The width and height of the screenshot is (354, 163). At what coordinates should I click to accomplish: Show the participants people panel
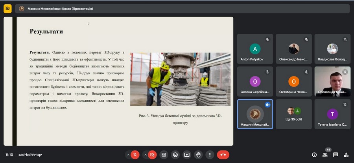[325, 155]
